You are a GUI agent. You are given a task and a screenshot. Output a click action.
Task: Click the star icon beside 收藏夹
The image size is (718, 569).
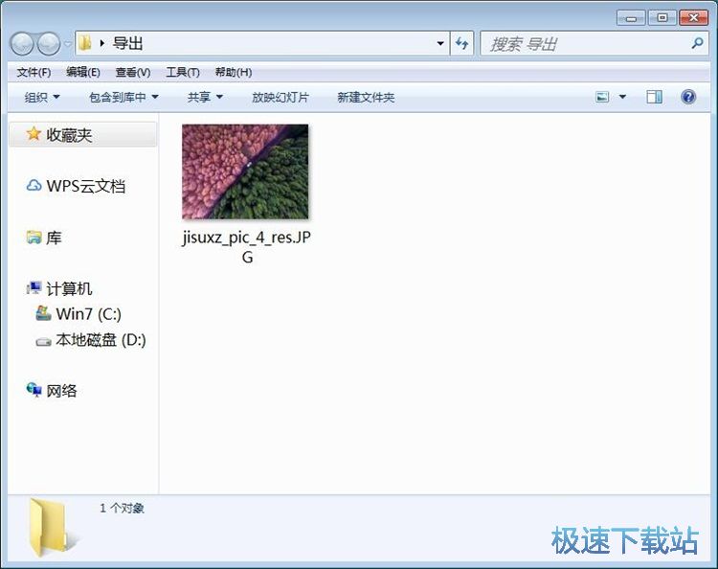(34, 134)
